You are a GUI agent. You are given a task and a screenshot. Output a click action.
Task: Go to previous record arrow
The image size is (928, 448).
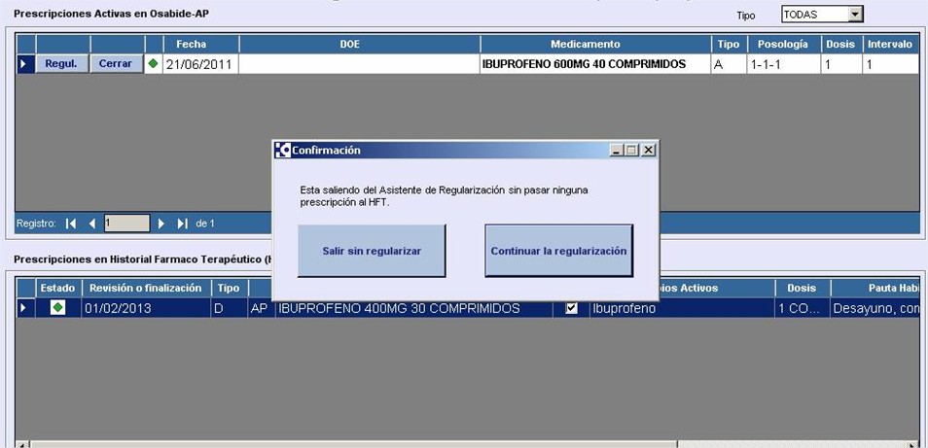(92, 224)
